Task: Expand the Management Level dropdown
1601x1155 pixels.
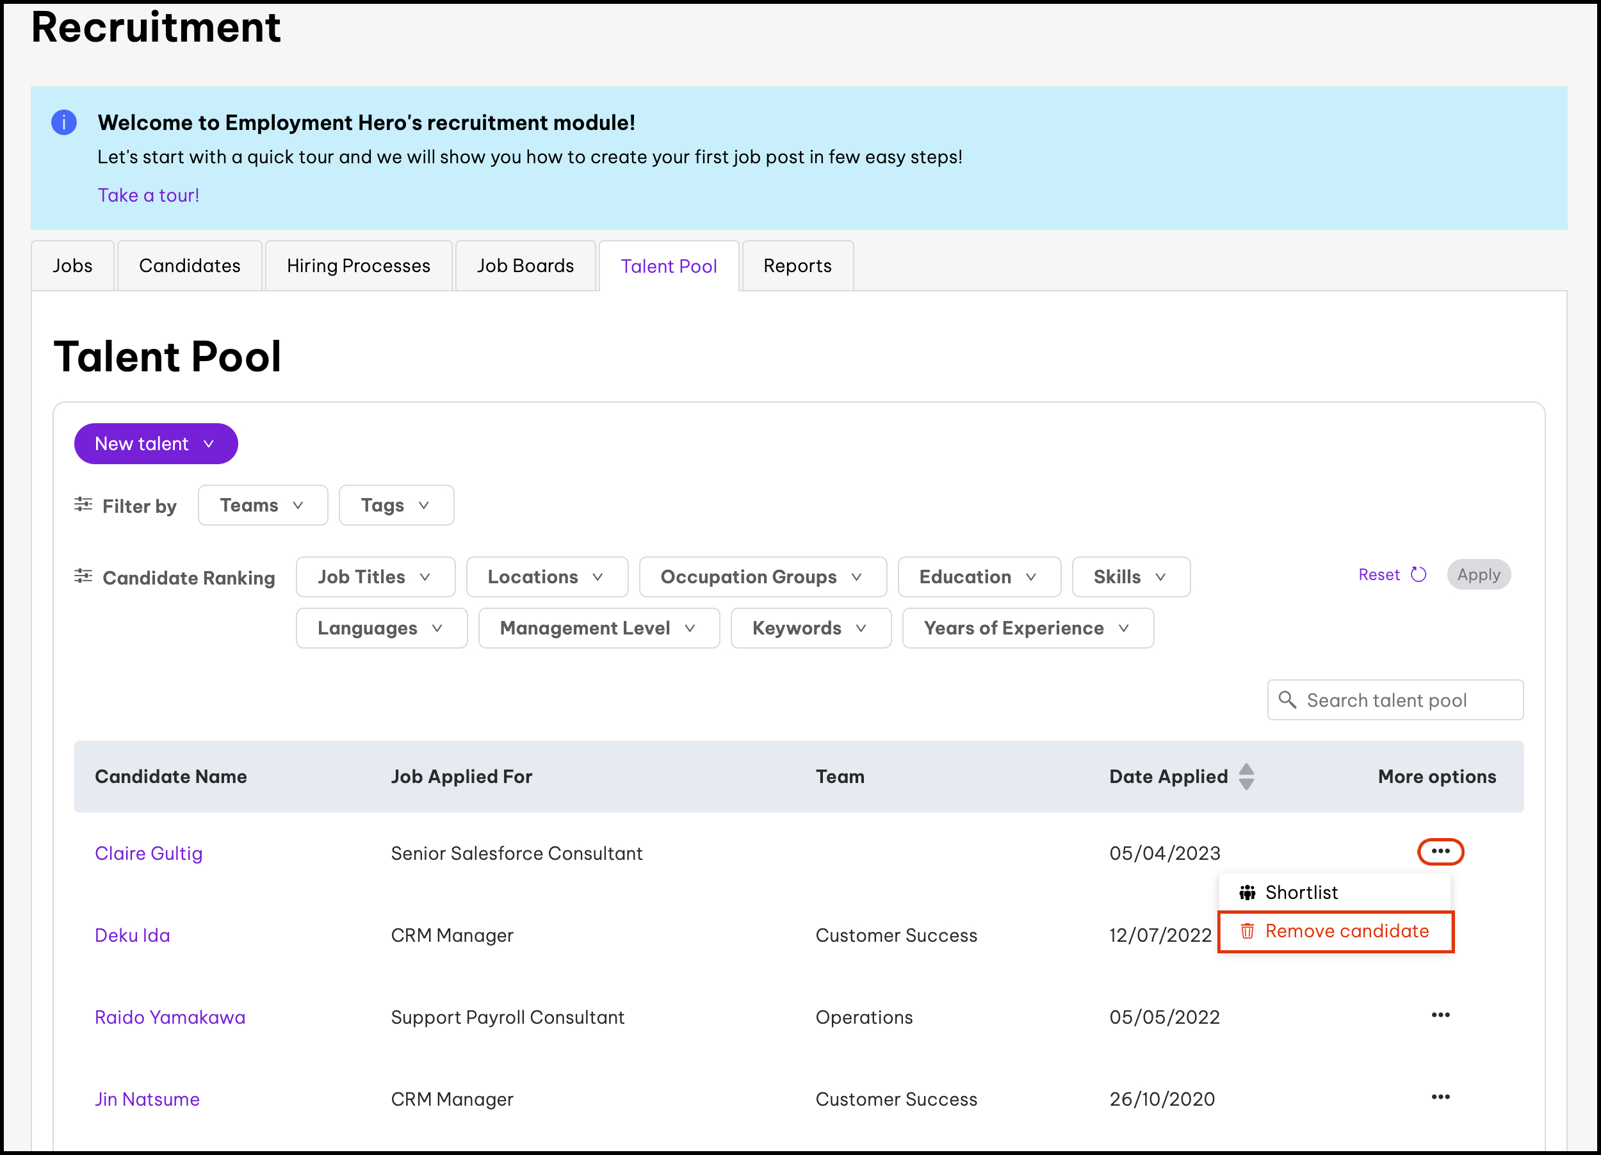Action: click(599, 628)
